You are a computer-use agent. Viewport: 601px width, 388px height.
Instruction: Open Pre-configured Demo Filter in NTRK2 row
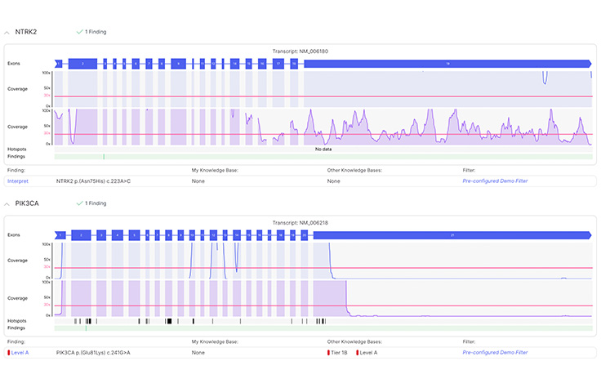point(490,181)
